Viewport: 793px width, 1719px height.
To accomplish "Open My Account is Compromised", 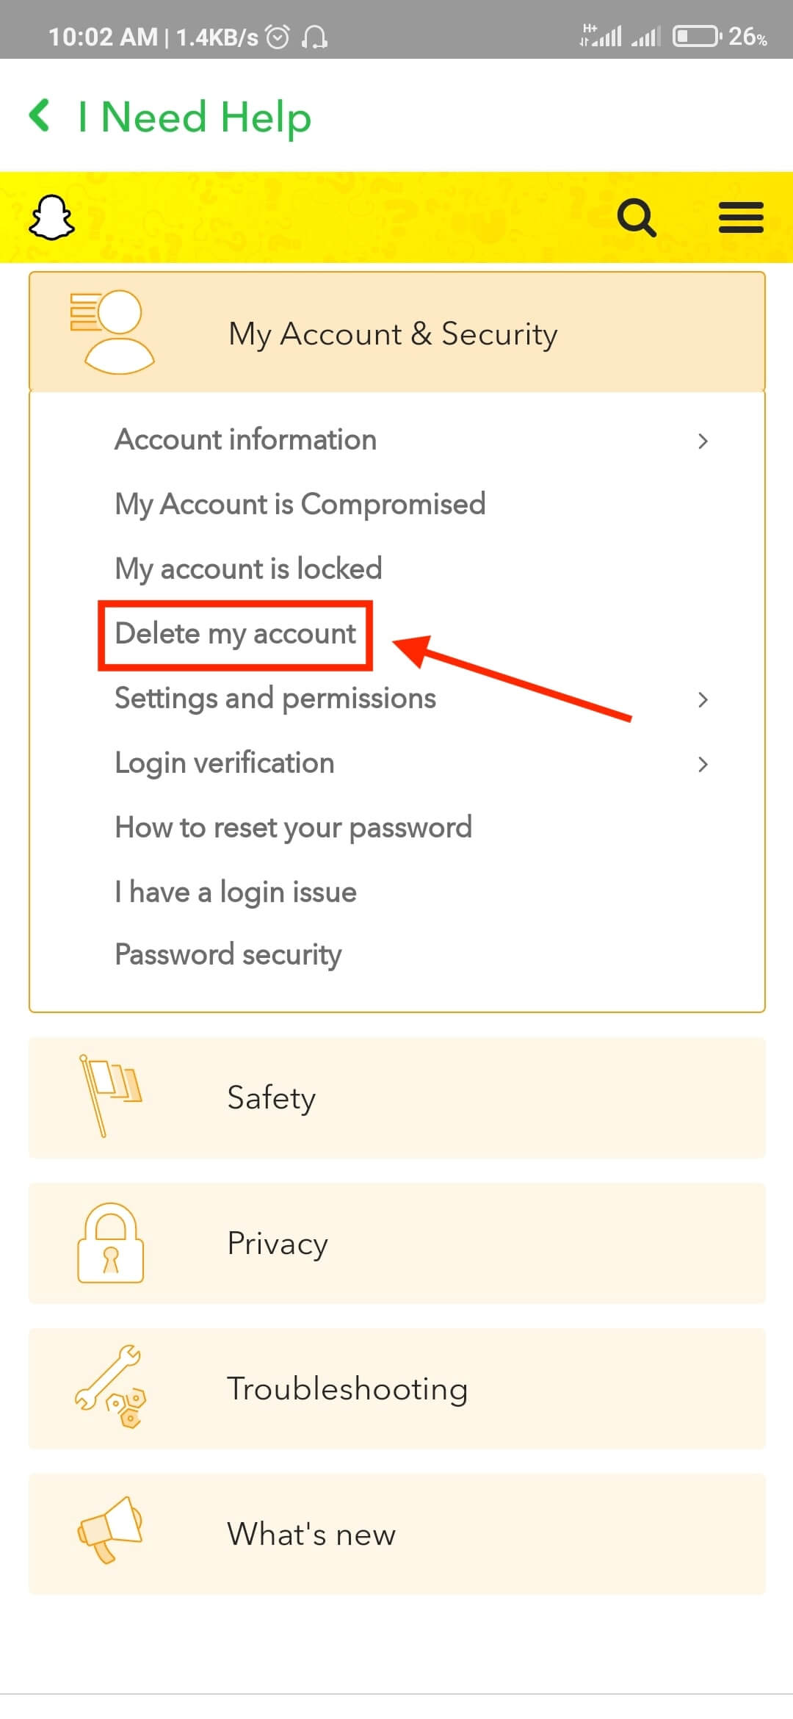I will point(300,505).
